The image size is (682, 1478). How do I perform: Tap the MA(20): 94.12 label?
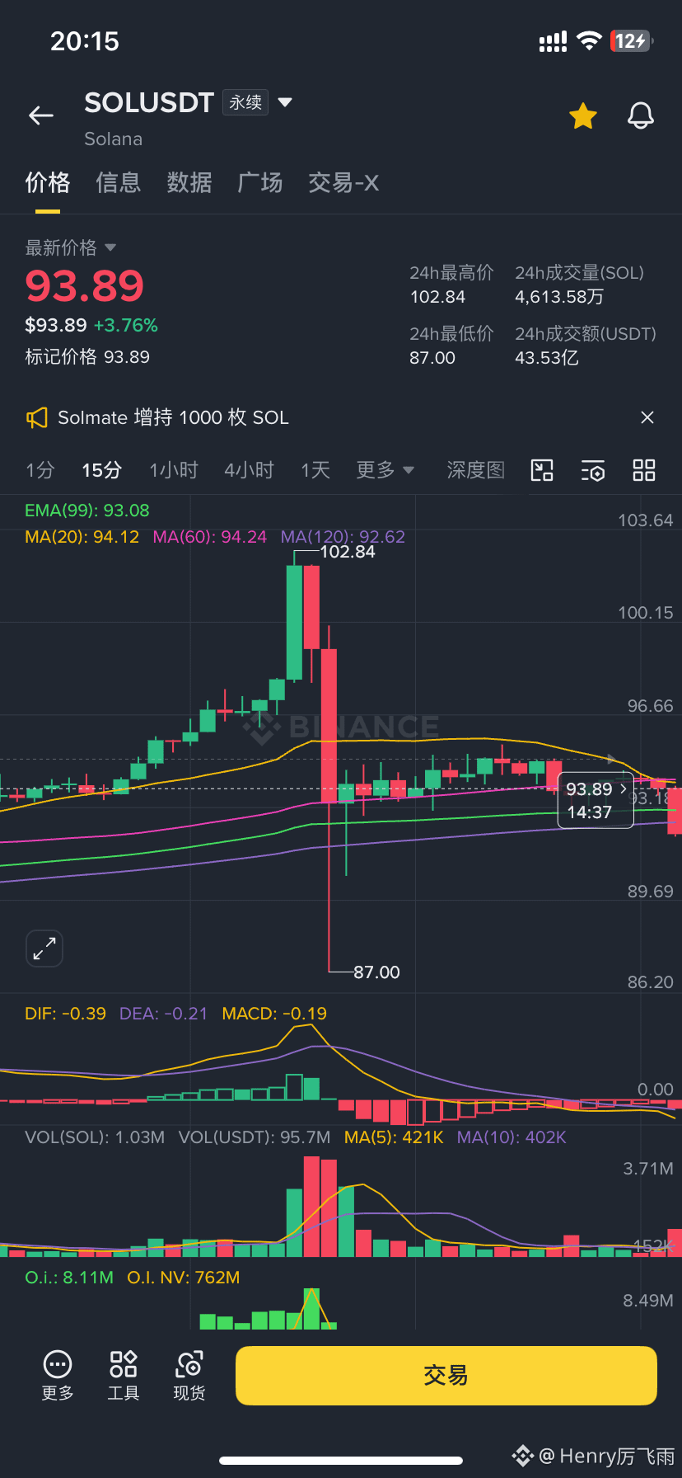coord(82,537)
